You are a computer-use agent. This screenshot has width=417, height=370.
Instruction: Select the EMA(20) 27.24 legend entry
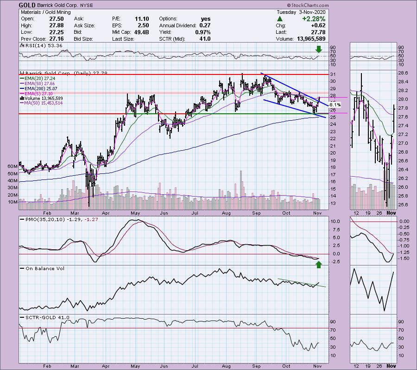(x=38, y=79)
